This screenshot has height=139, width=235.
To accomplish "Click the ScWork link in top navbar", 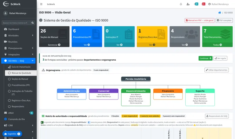I will (x=51, y=4).
